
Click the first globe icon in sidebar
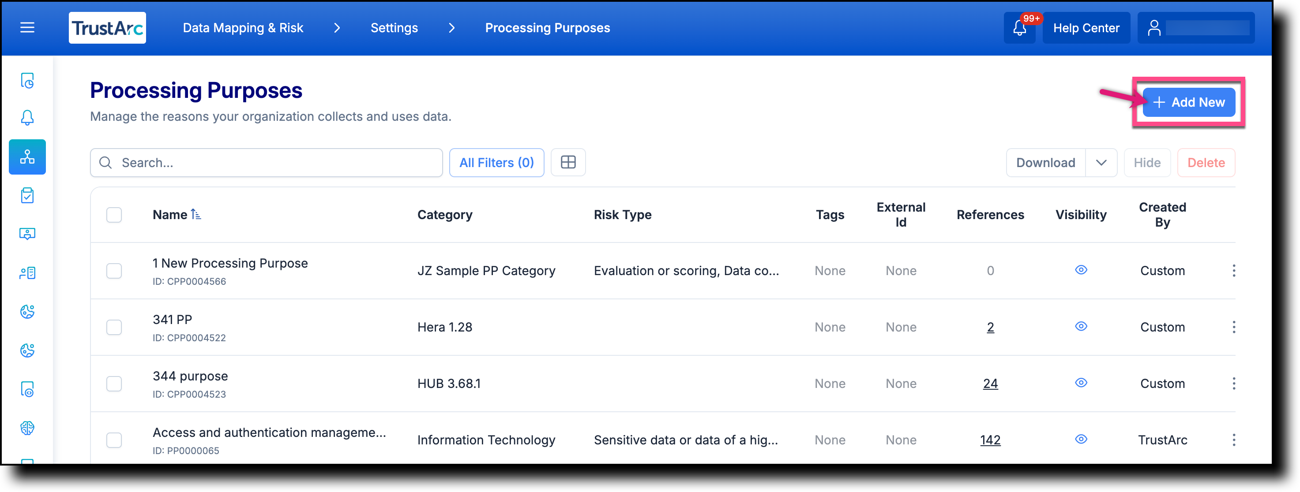tap(27, 312)
